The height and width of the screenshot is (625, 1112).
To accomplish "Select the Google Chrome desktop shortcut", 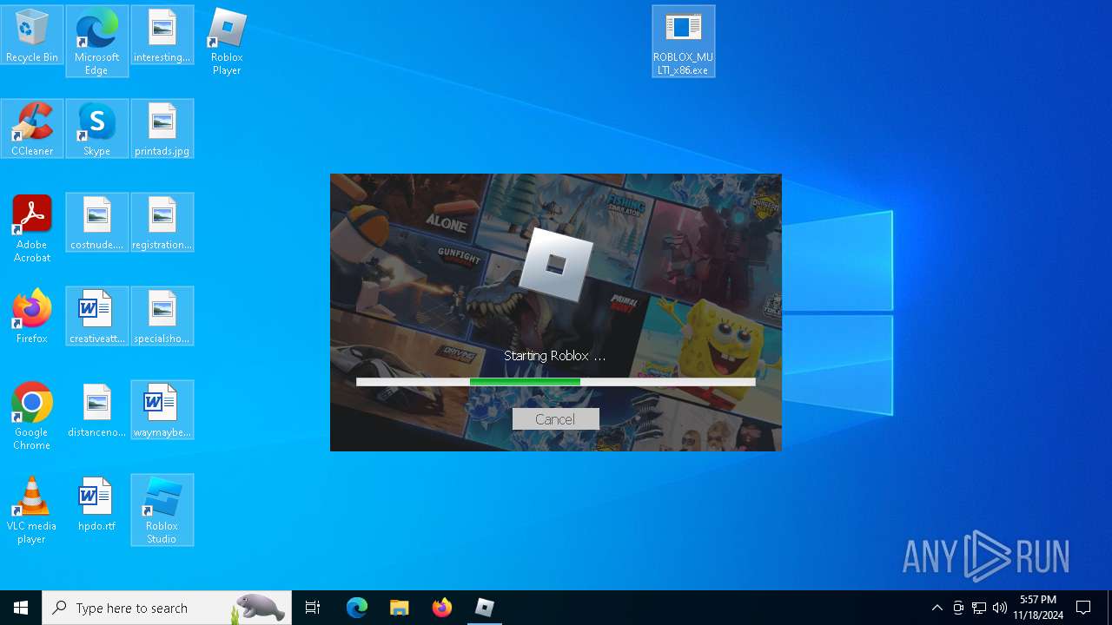I will (x=32, y=416).
